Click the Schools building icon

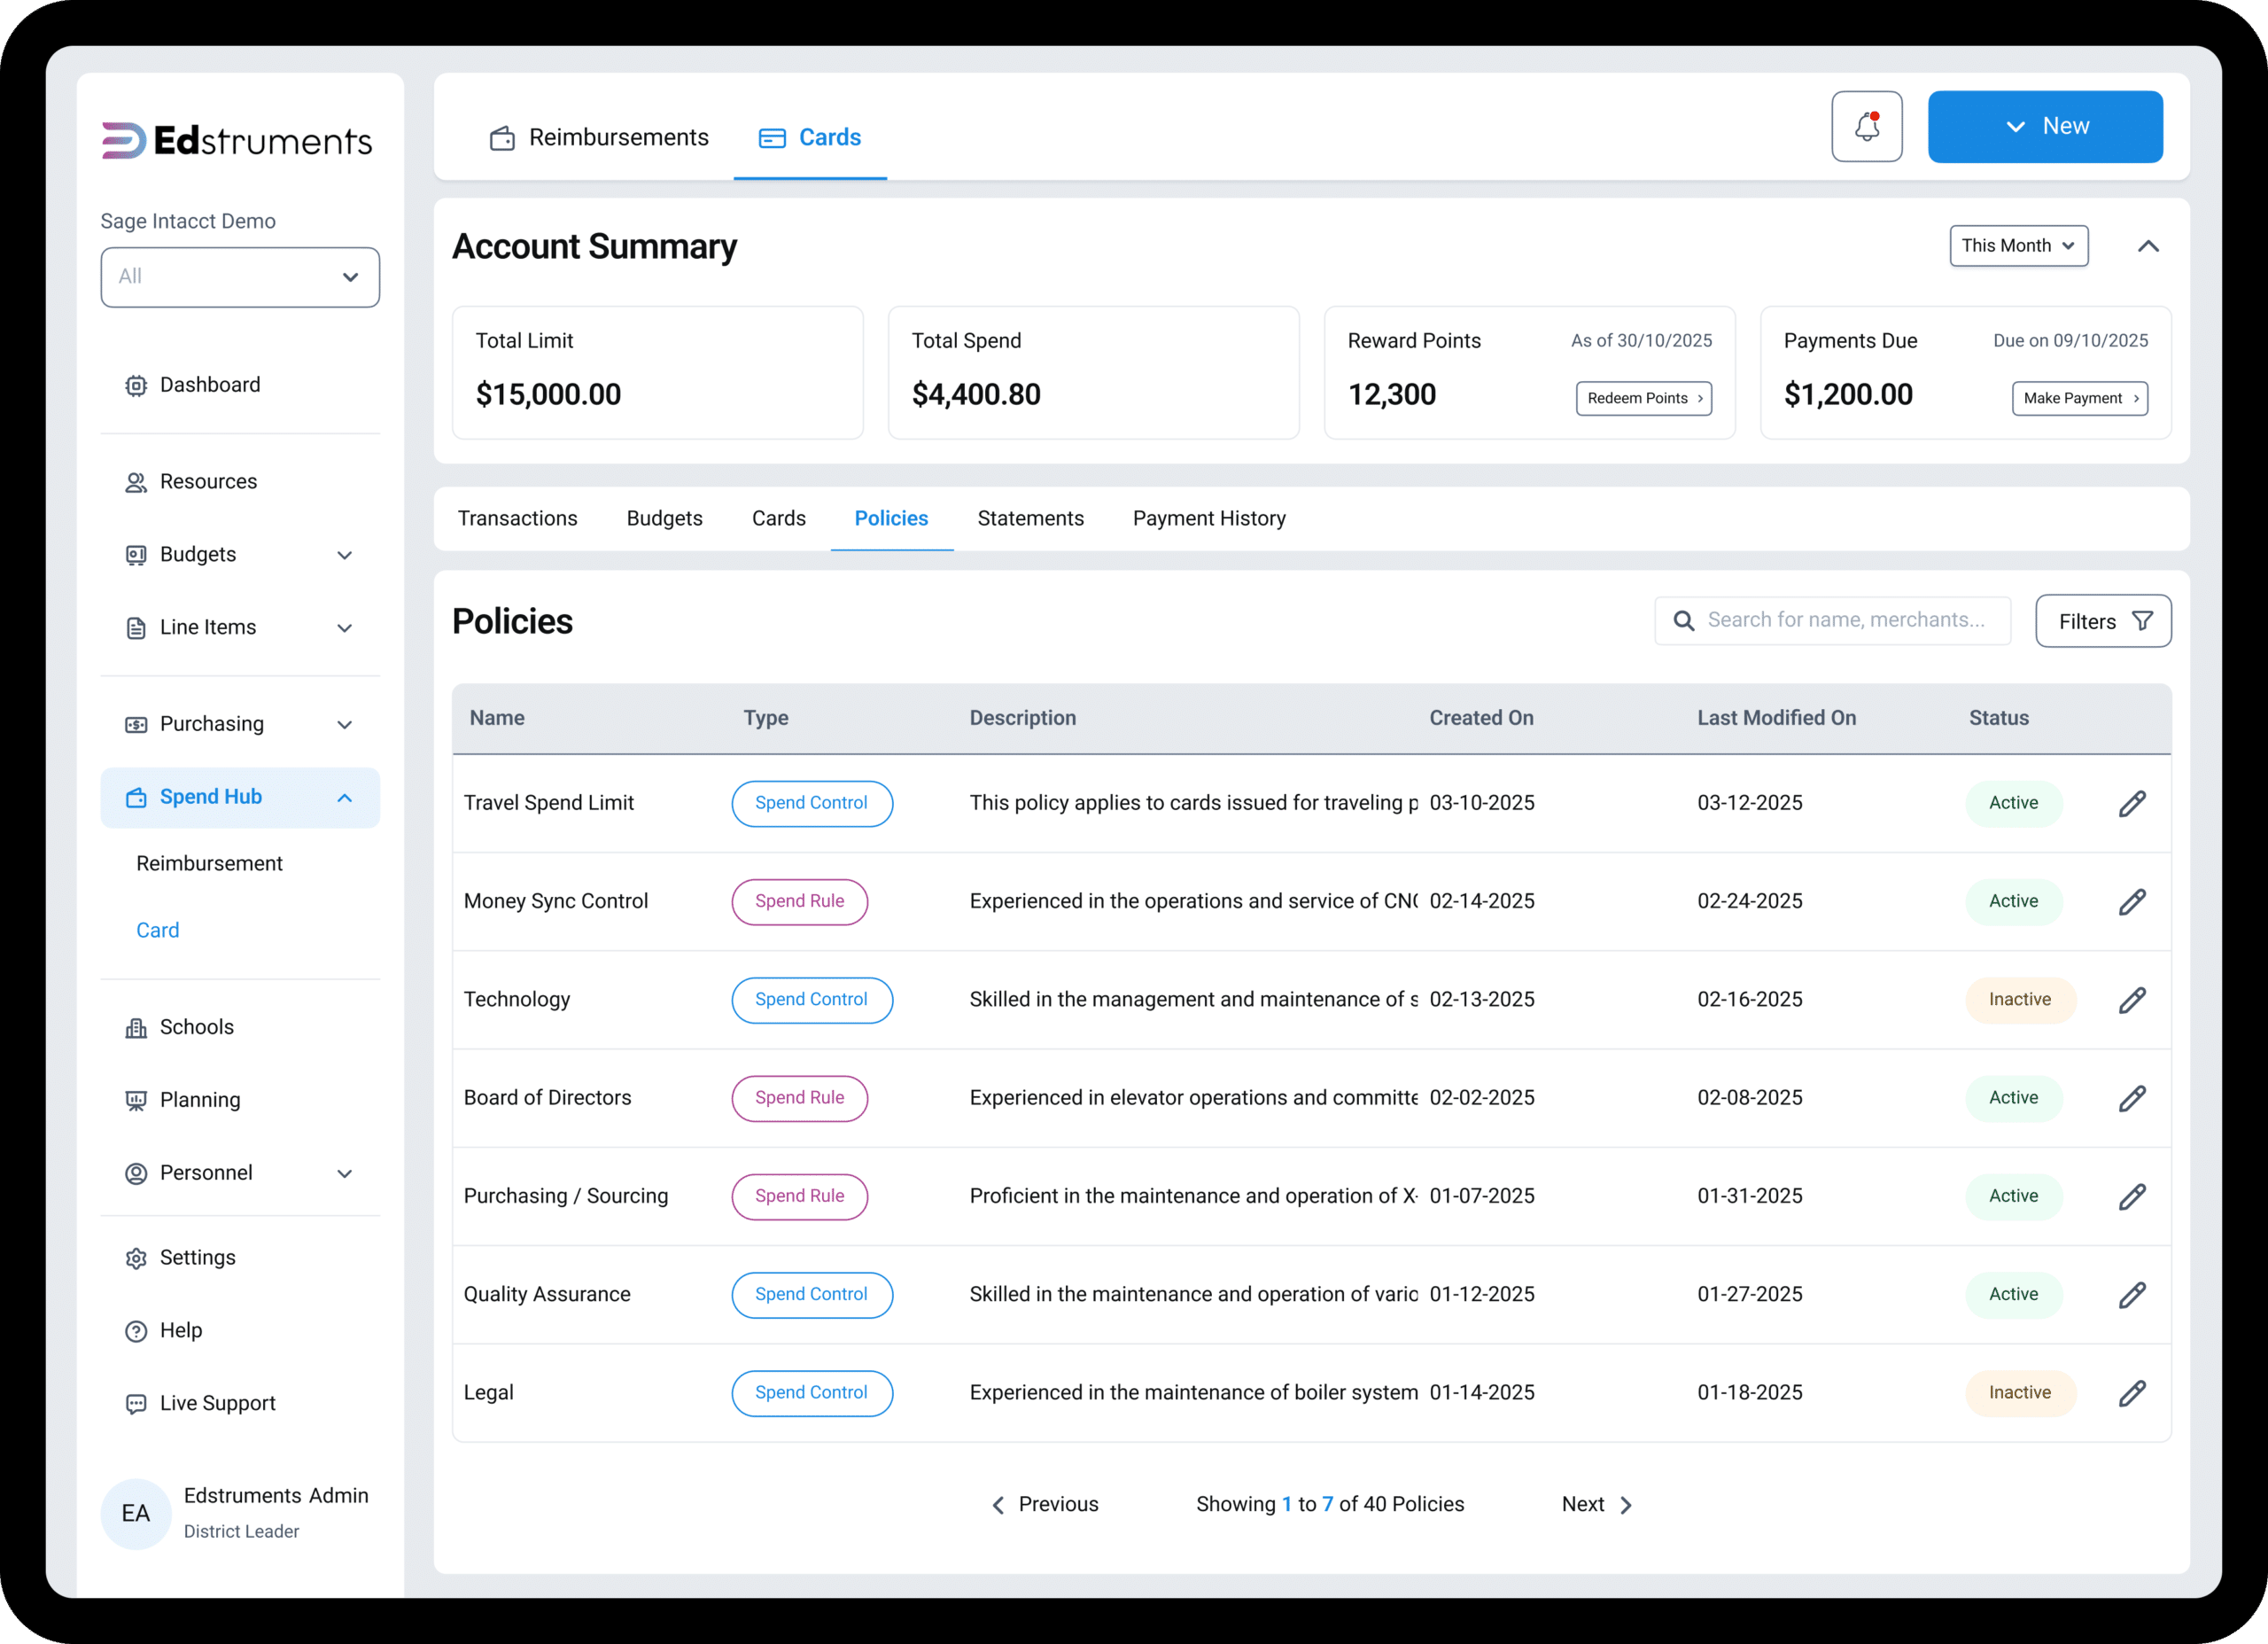point(136,1028)
